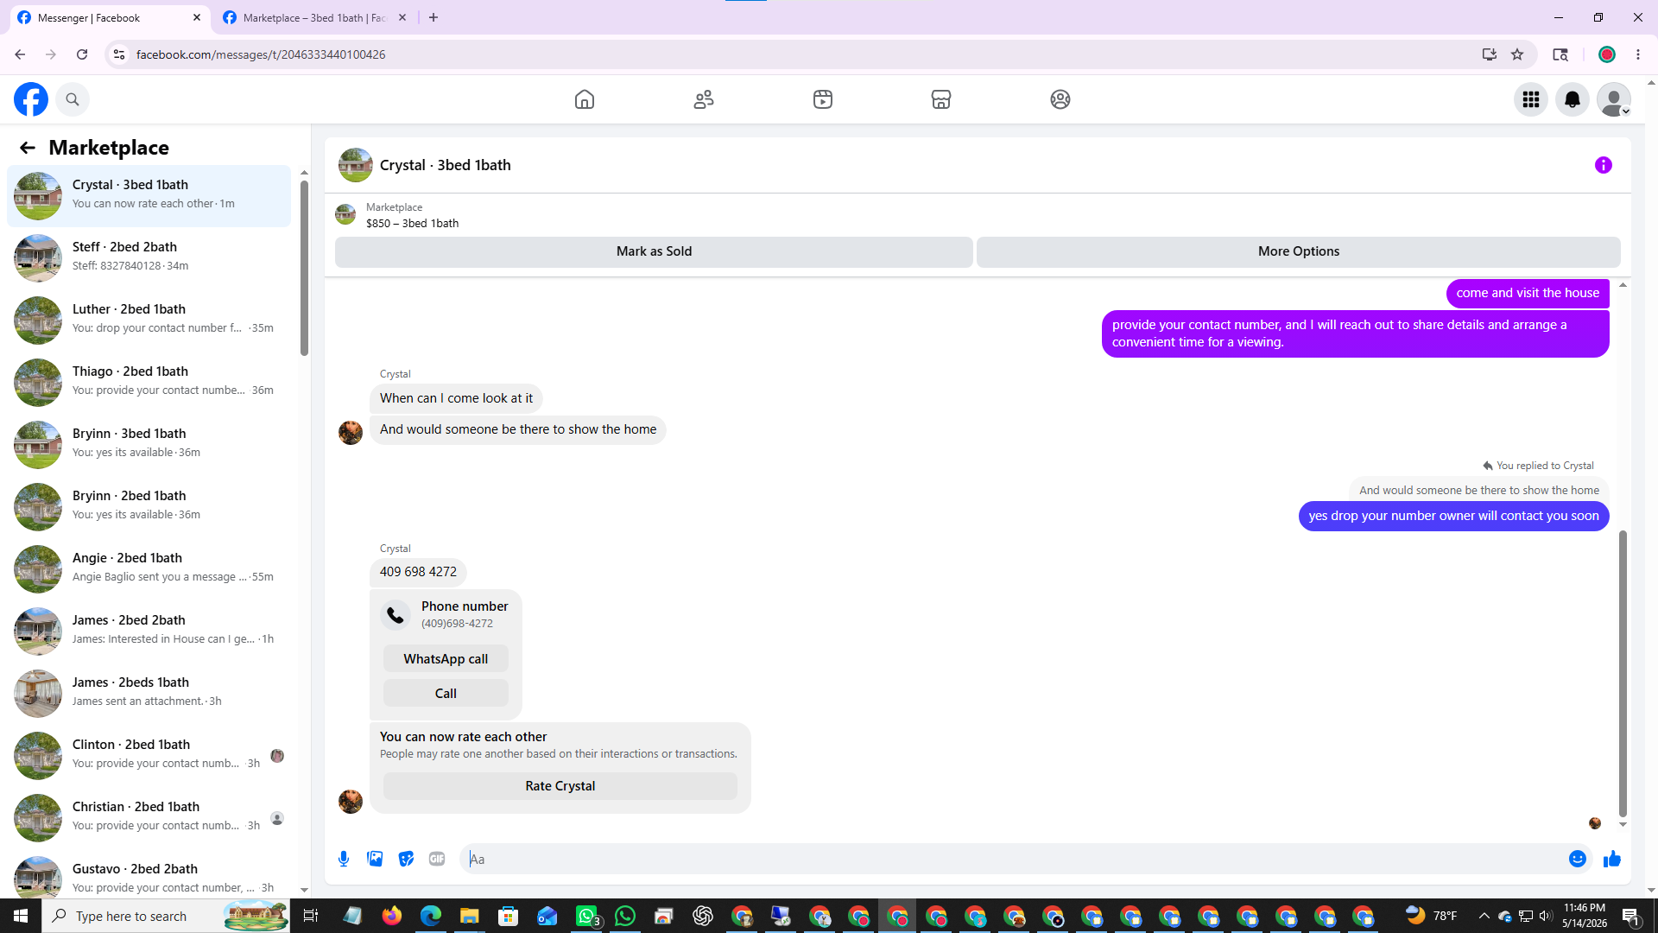Start a WhatsApp call to Crystal
The height and width of the screenshot is (933, 1658).
(446, 659)
